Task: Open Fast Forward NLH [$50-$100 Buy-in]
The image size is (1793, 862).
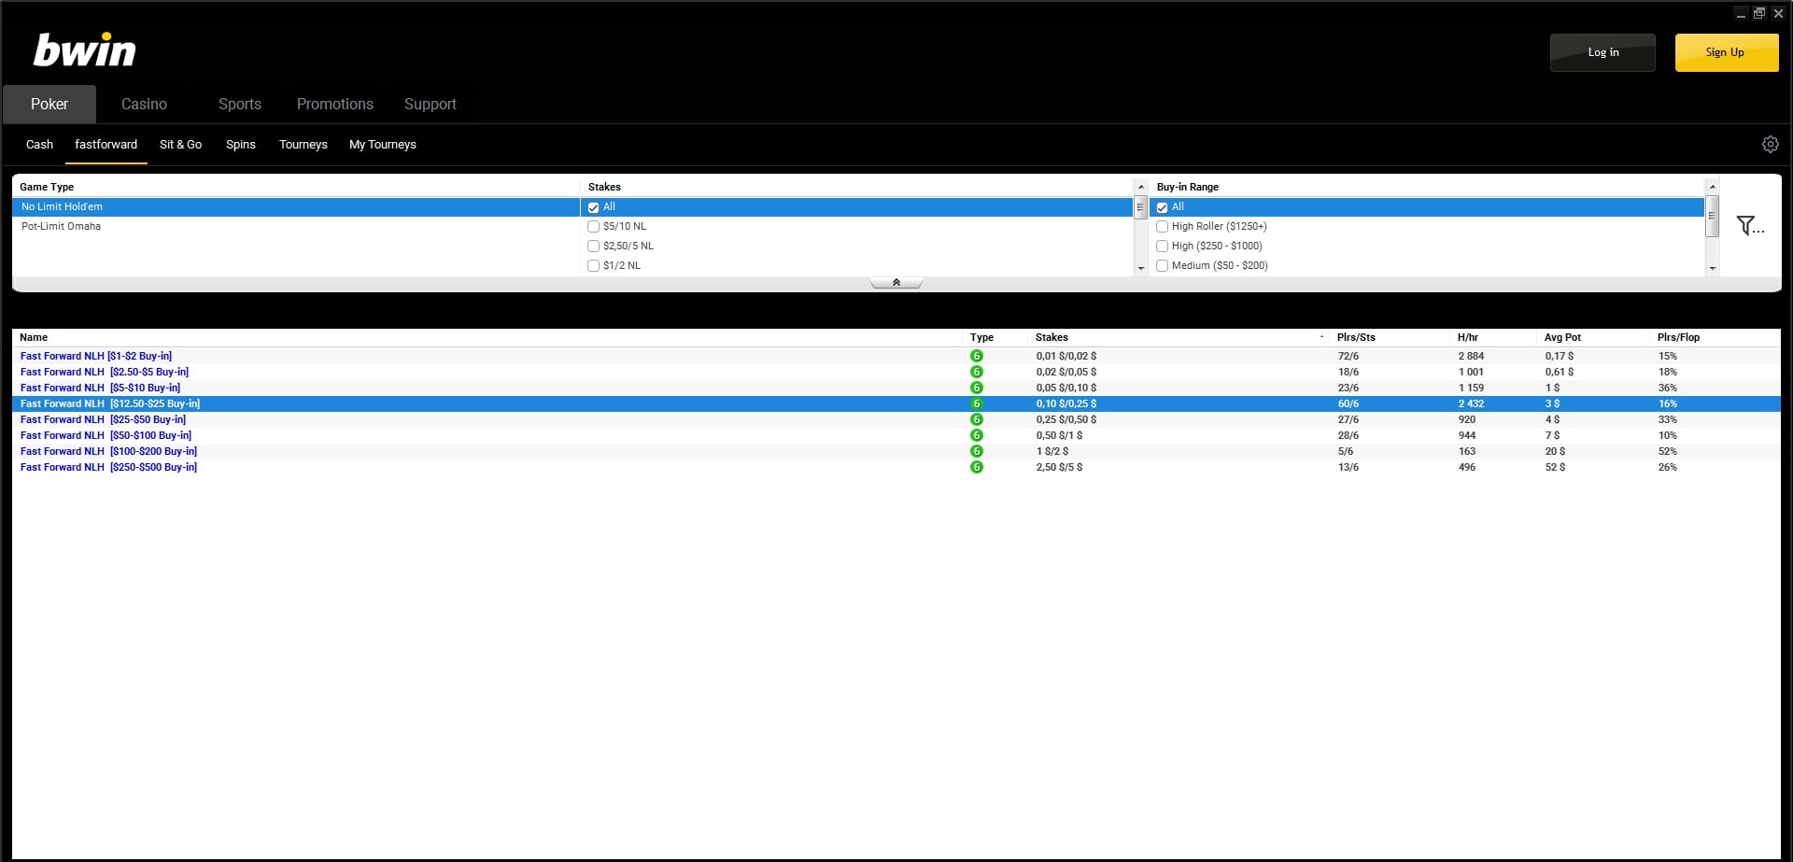Action: (x=106, y=435)
